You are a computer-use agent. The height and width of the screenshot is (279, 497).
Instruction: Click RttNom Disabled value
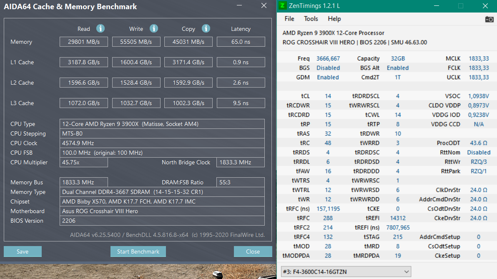479,153
